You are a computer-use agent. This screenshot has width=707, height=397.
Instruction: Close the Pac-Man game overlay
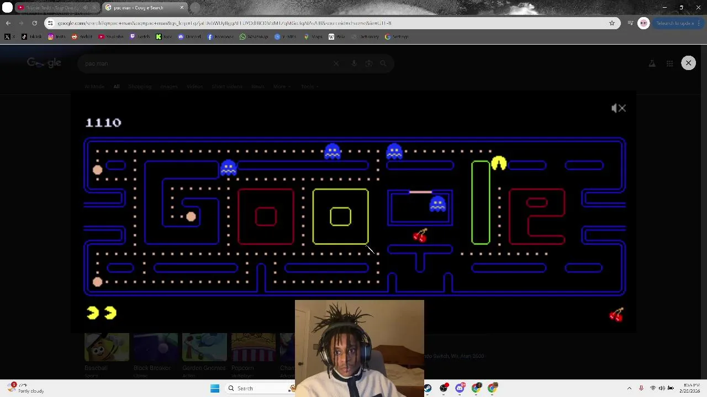tap(688, 63)
